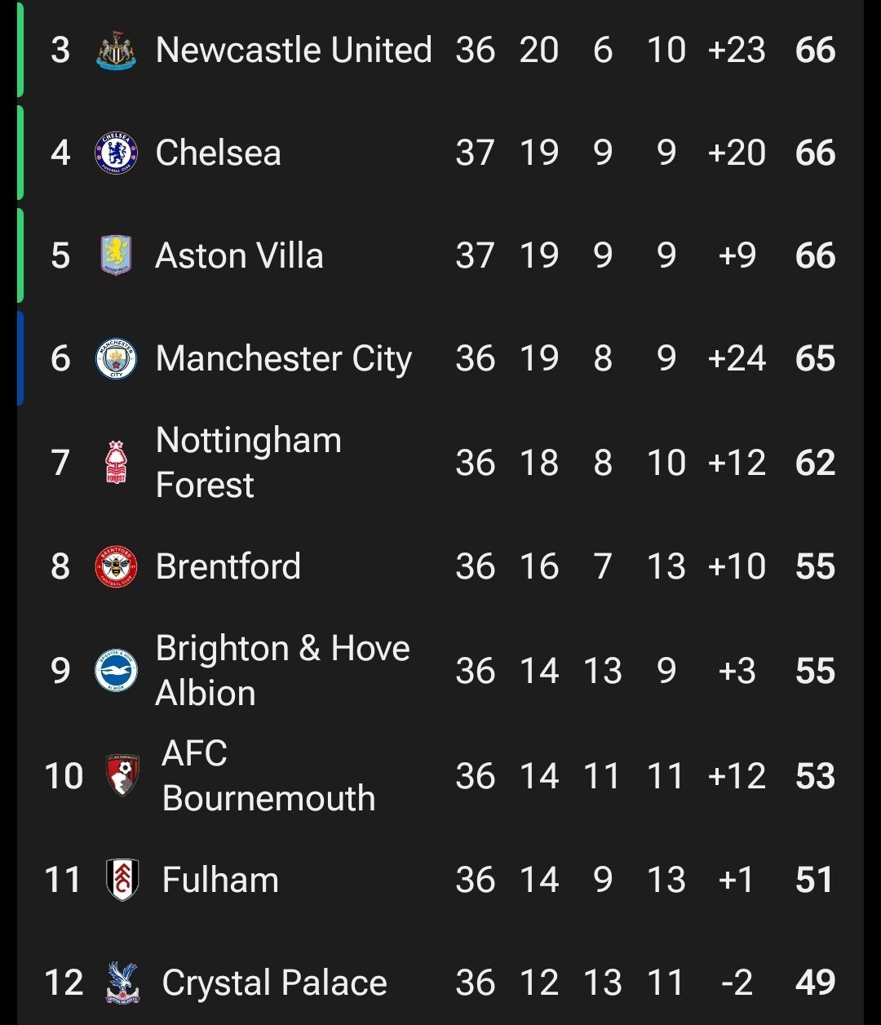Tap the Fulham club crest
The width and height of the screenshot is (881, 1025).
[x=122, y=880]
